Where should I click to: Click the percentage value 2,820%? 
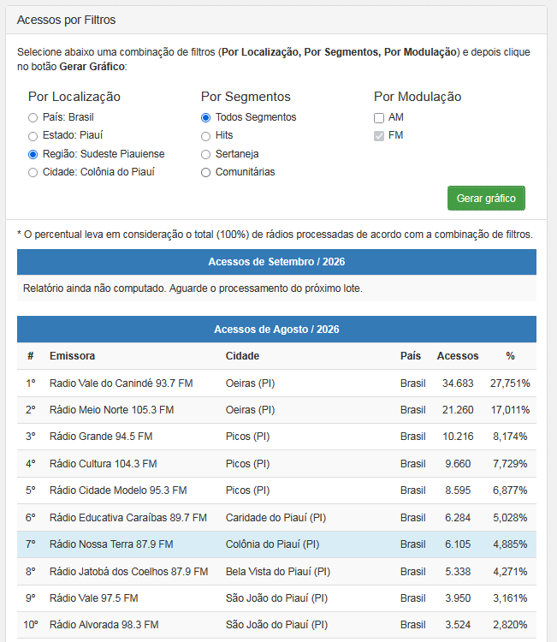coord(510,625)
